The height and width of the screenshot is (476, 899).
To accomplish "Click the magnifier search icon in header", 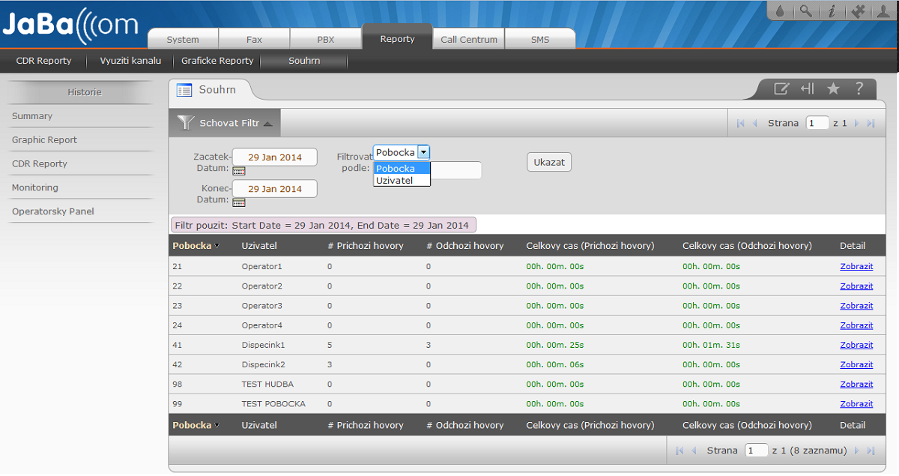I will [805, 10].
